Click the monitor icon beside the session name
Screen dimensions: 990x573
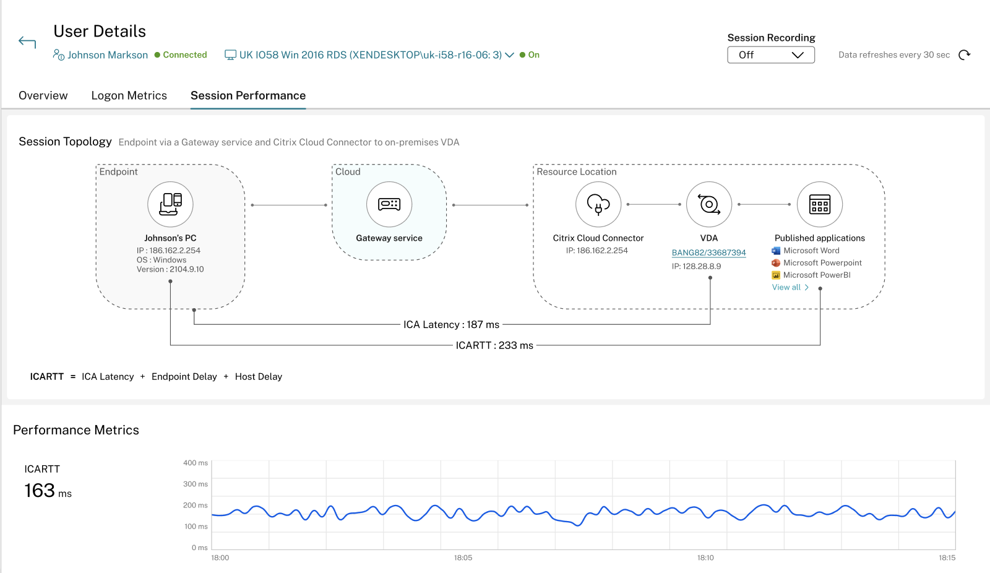(x=230, y=55)
